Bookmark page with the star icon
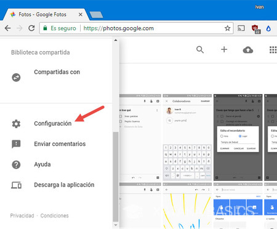Screen dimensions: 277x229 [x=227, y=28]
